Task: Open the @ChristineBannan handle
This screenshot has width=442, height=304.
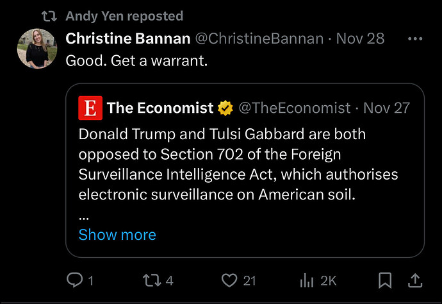Action: [x=259, y=38]
